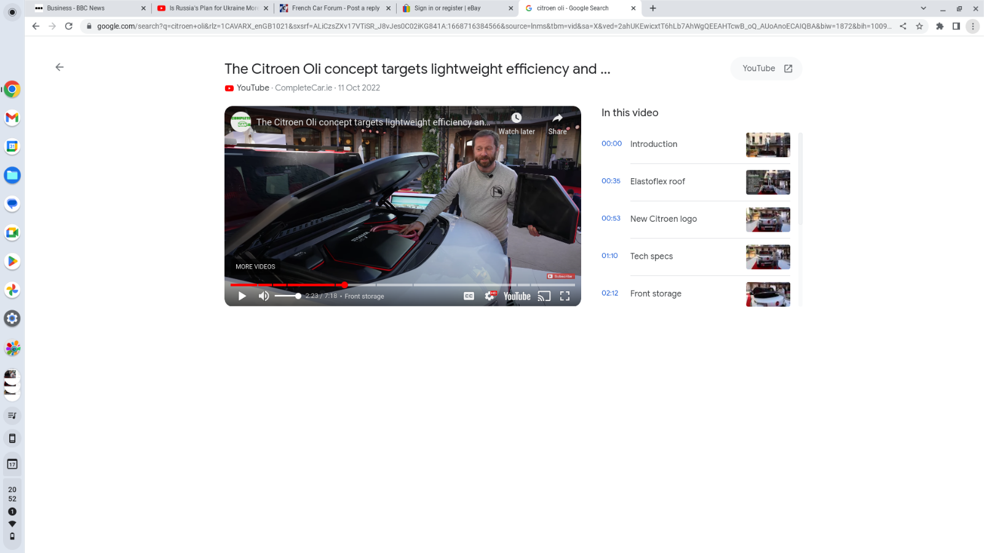Adjust the video volume slider

[x=288, y=296]
